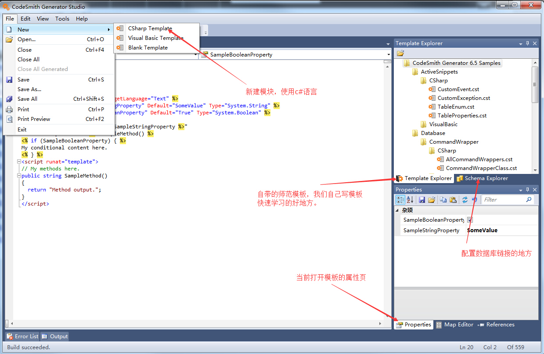Close the Template Explorer panel

535,43
